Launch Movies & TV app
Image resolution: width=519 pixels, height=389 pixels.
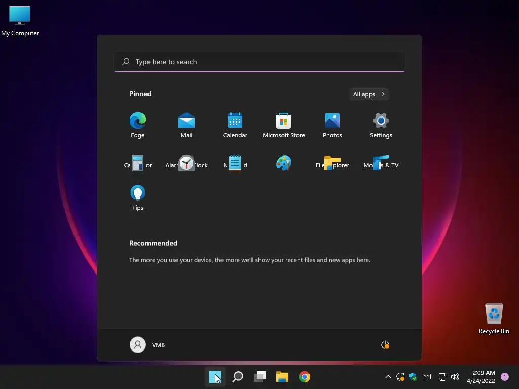click(381, 163)
